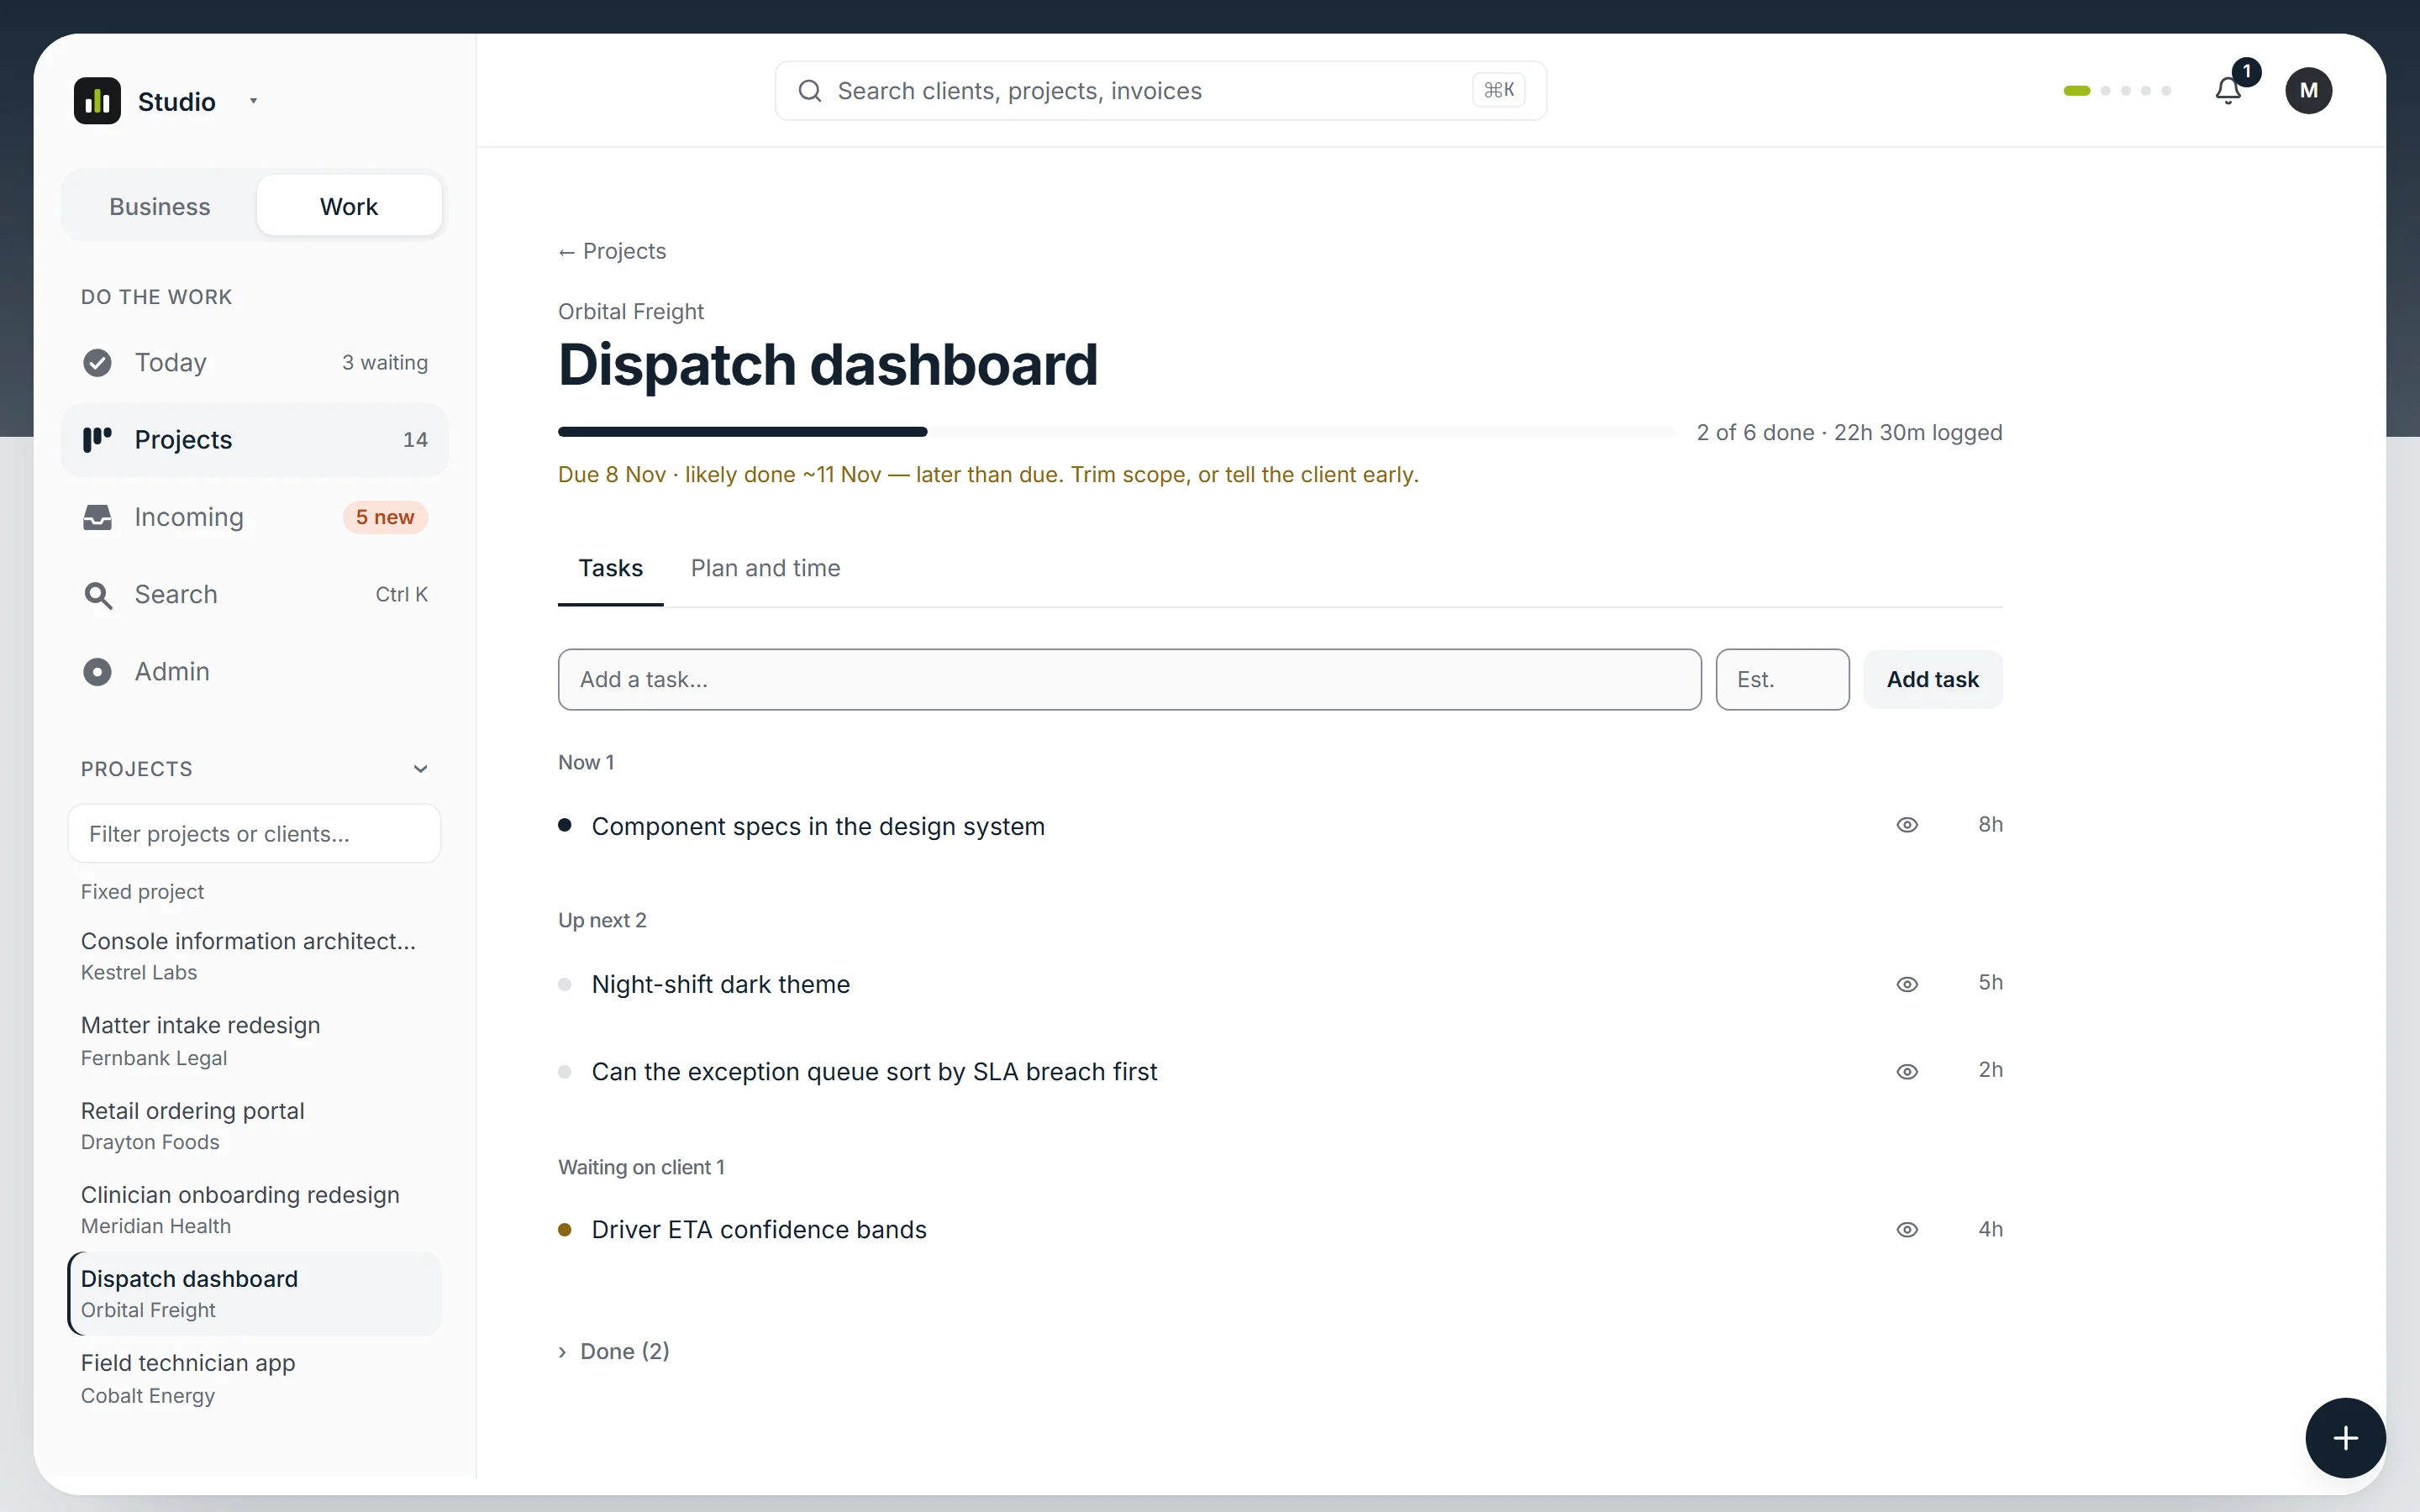Click the ⌘K shortcut badge
Screen dimensions: 2420x1512
click(x=1498, y=90)
